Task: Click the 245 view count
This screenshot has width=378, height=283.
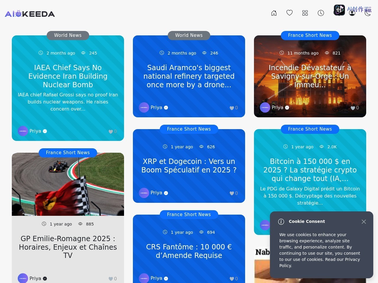Action: click(x=93, y=53)
